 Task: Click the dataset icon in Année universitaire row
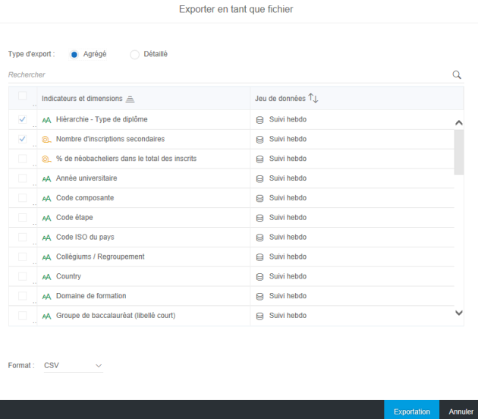click(259, 178)
